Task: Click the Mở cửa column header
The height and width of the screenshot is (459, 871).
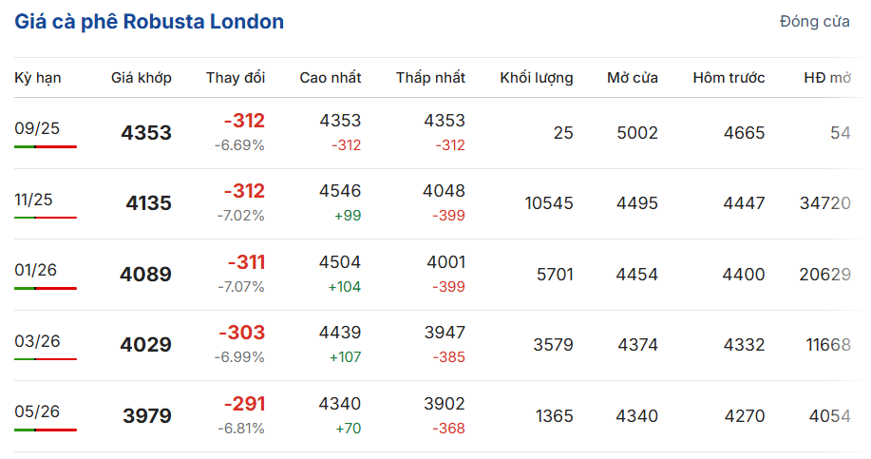Action: pos(633,78)
